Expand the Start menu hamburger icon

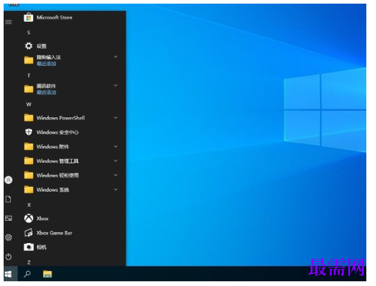pyautogui.click(x=8, y=22)
